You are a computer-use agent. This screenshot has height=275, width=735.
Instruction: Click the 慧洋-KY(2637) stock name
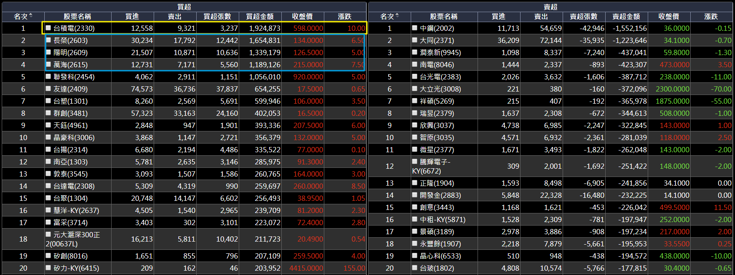tap(76, 210)
